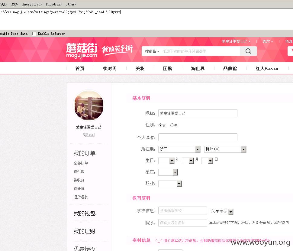This screenshot has height=251, width=293.
Task: Open the 杭州 city dropdown
Action: point(225,149)
